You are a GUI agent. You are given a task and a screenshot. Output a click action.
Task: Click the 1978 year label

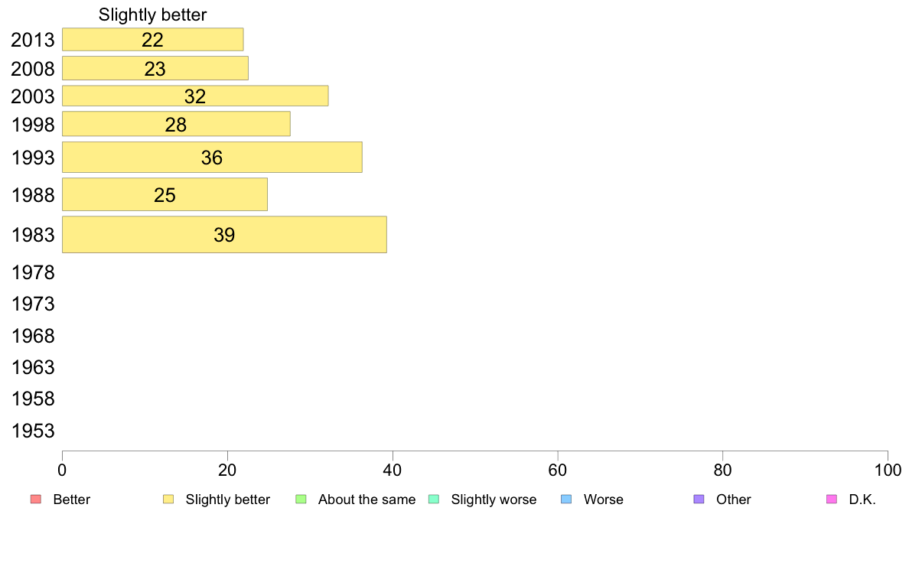pyautogui.click(x=33, y=272)
